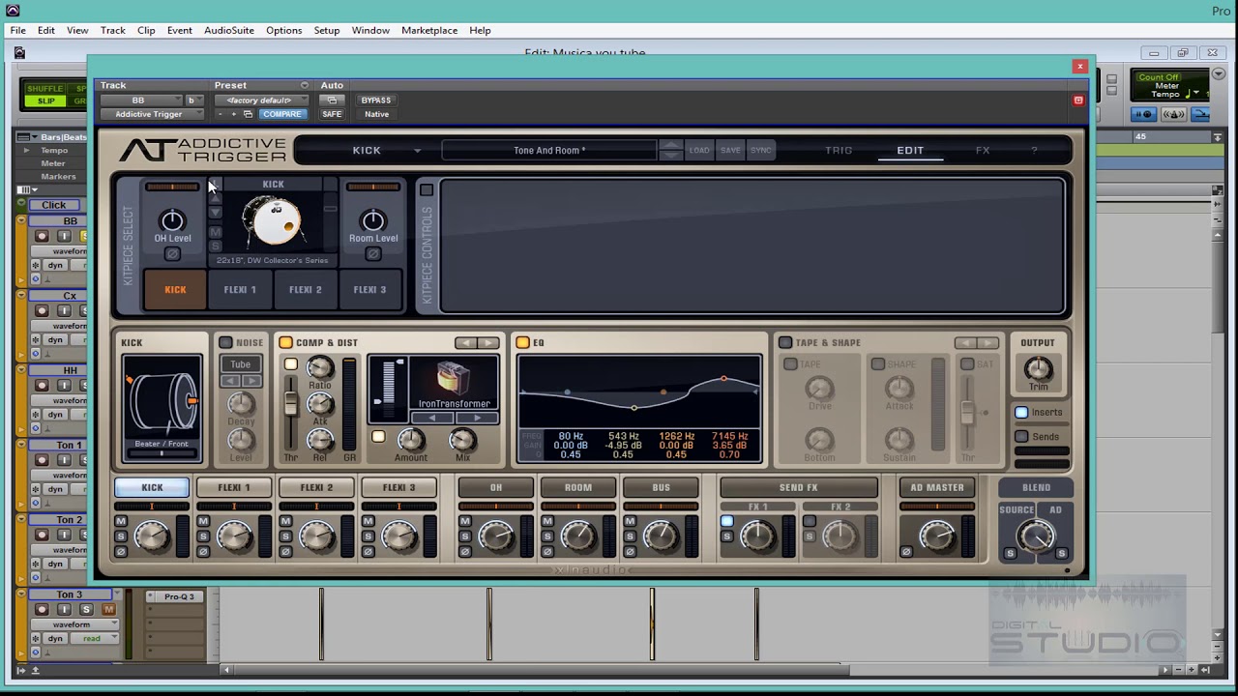Screen dimensions: 1238x696
Task: Mute the OH mixer channel
Action: coord(465,522)
